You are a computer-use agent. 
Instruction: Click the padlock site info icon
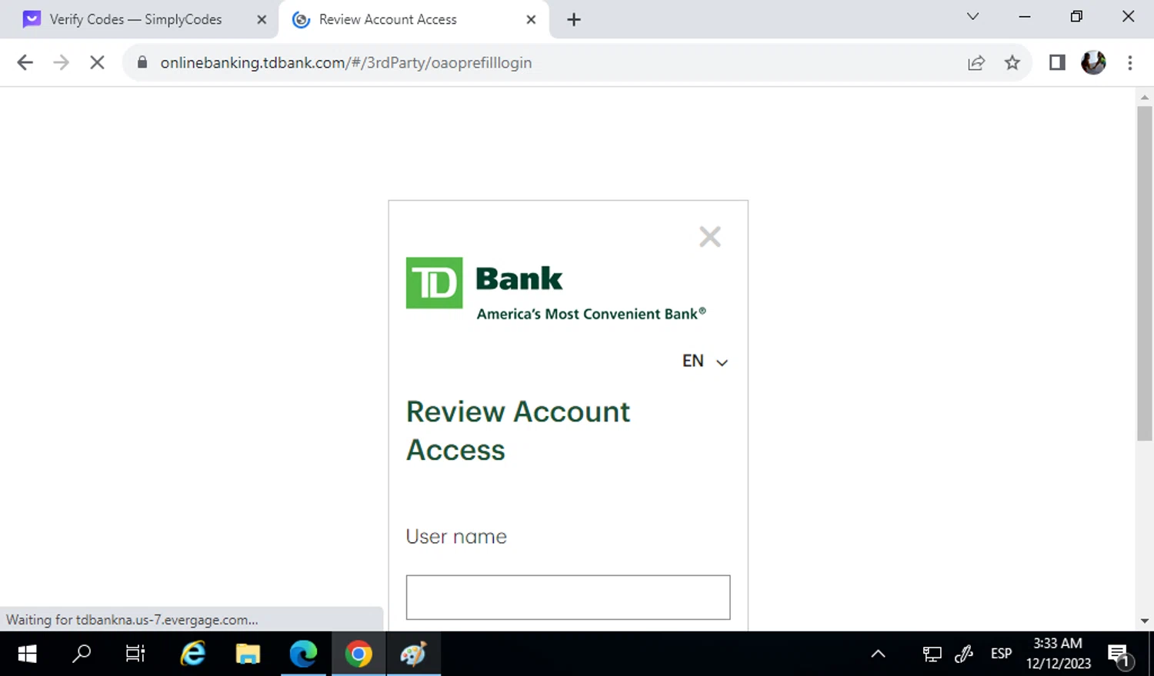[x=142, y=62]
